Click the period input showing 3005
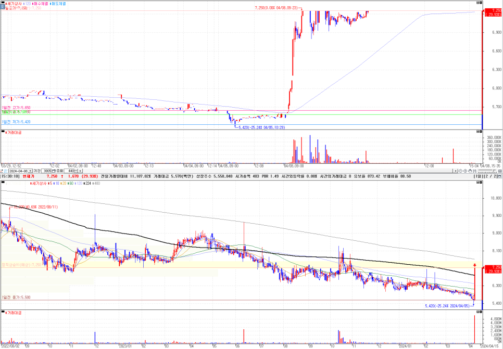Viewport: 503px width, 349px height. 46,171
